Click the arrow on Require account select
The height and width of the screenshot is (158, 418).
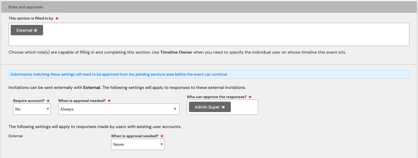coord(48,109)
